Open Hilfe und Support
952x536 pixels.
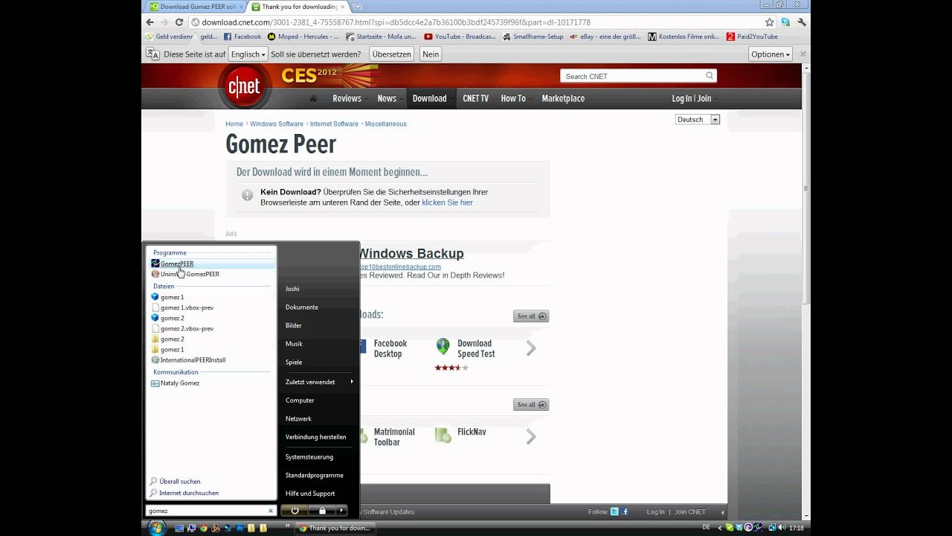310,494
